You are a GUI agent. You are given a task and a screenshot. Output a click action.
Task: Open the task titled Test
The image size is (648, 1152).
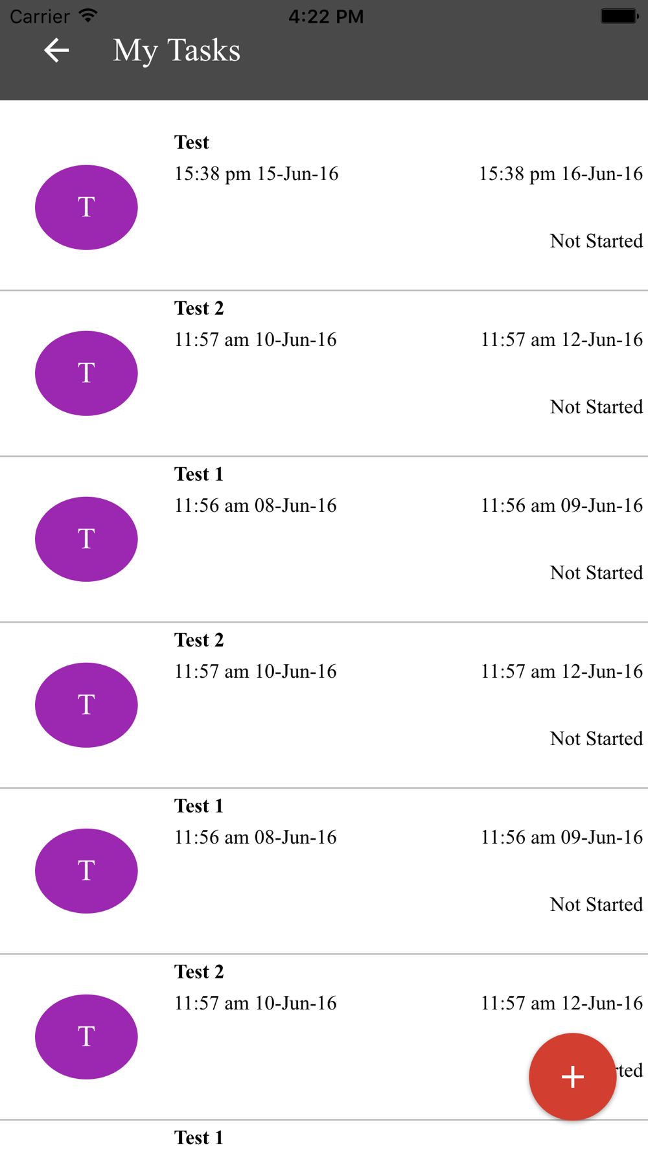pyautogui.click(x=192, y=143)
